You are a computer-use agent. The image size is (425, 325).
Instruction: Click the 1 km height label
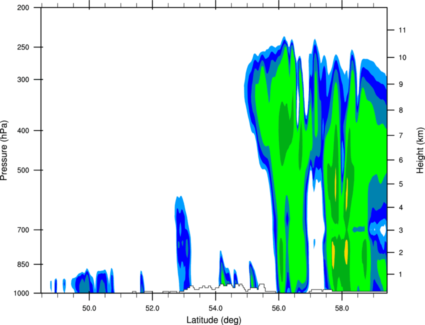coord(400,274)
